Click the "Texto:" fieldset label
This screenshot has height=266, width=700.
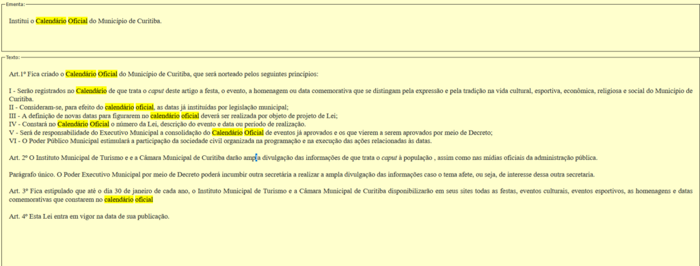click(13, 57)
